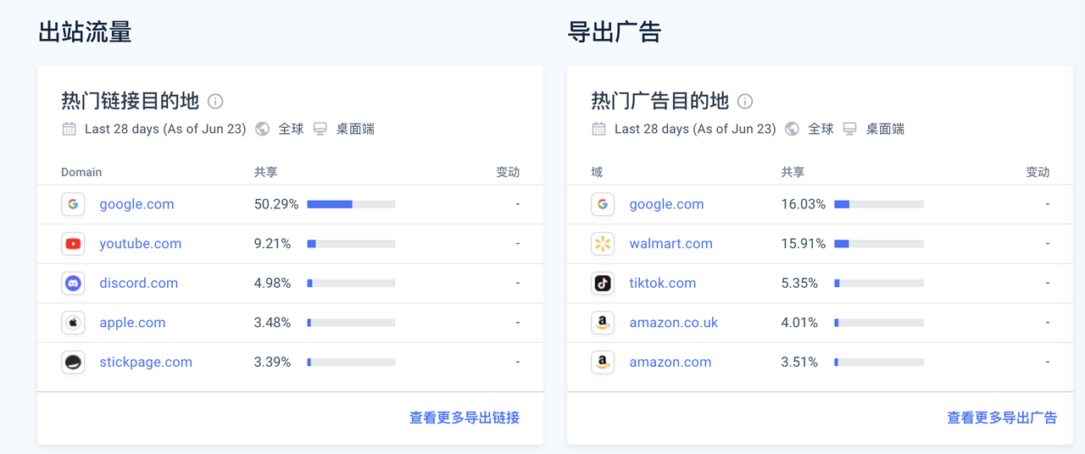The width and height of the screenshot is (1085, 454).
Task: Click the TikTok favicon icon
Action: click(603, 283)
